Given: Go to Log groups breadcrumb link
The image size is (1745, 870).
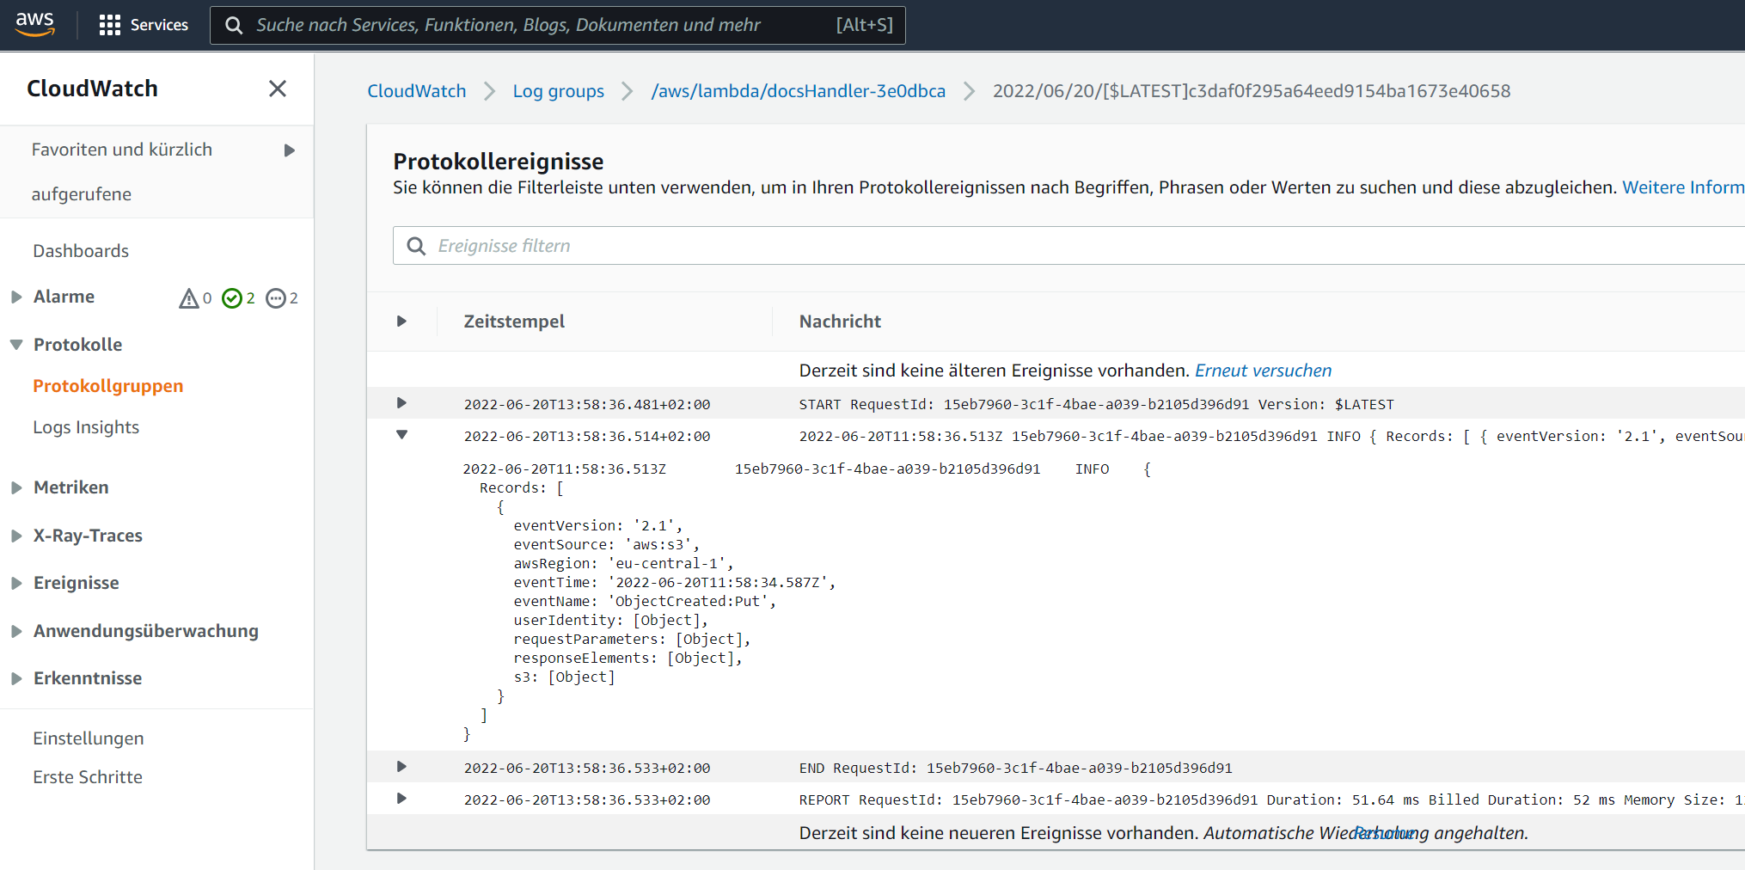Looking at the screenshot, I should pos(559,91).
